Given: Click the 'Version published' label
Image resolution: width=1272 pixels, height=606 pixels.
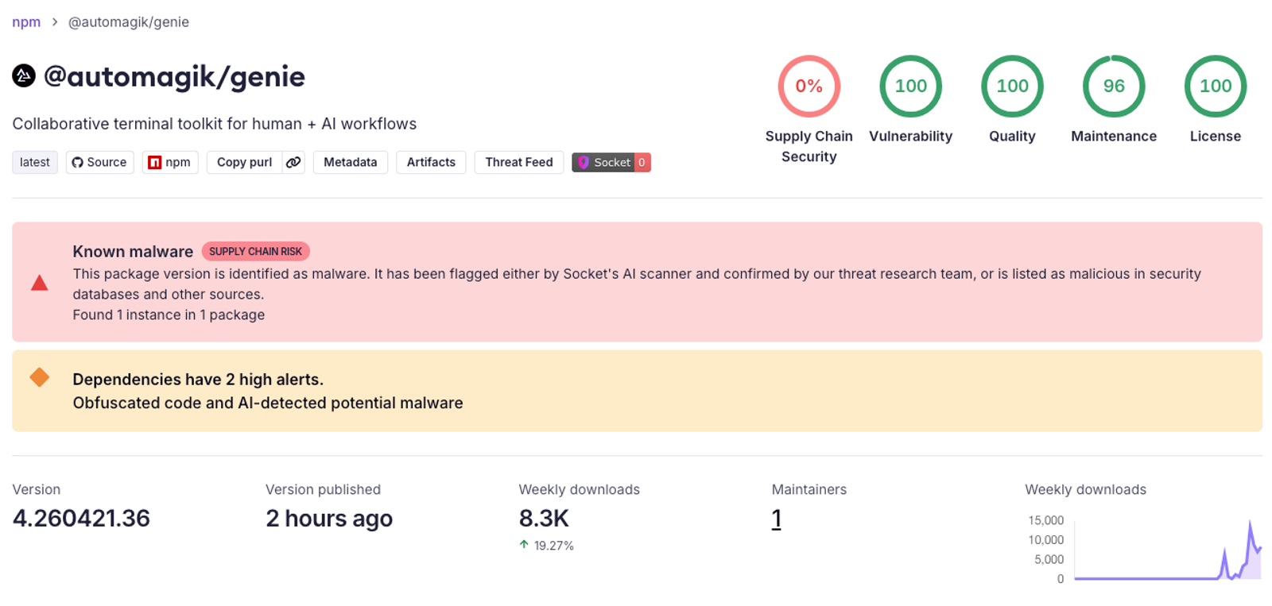Looking at the screenshot, I should pos(323,489).
